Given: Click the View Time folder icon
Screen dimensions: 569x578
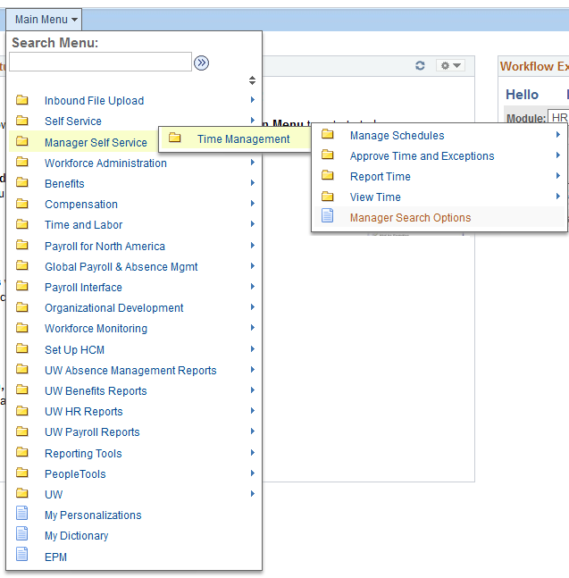Looking at the screenshot, I should [x=328, y=197].
